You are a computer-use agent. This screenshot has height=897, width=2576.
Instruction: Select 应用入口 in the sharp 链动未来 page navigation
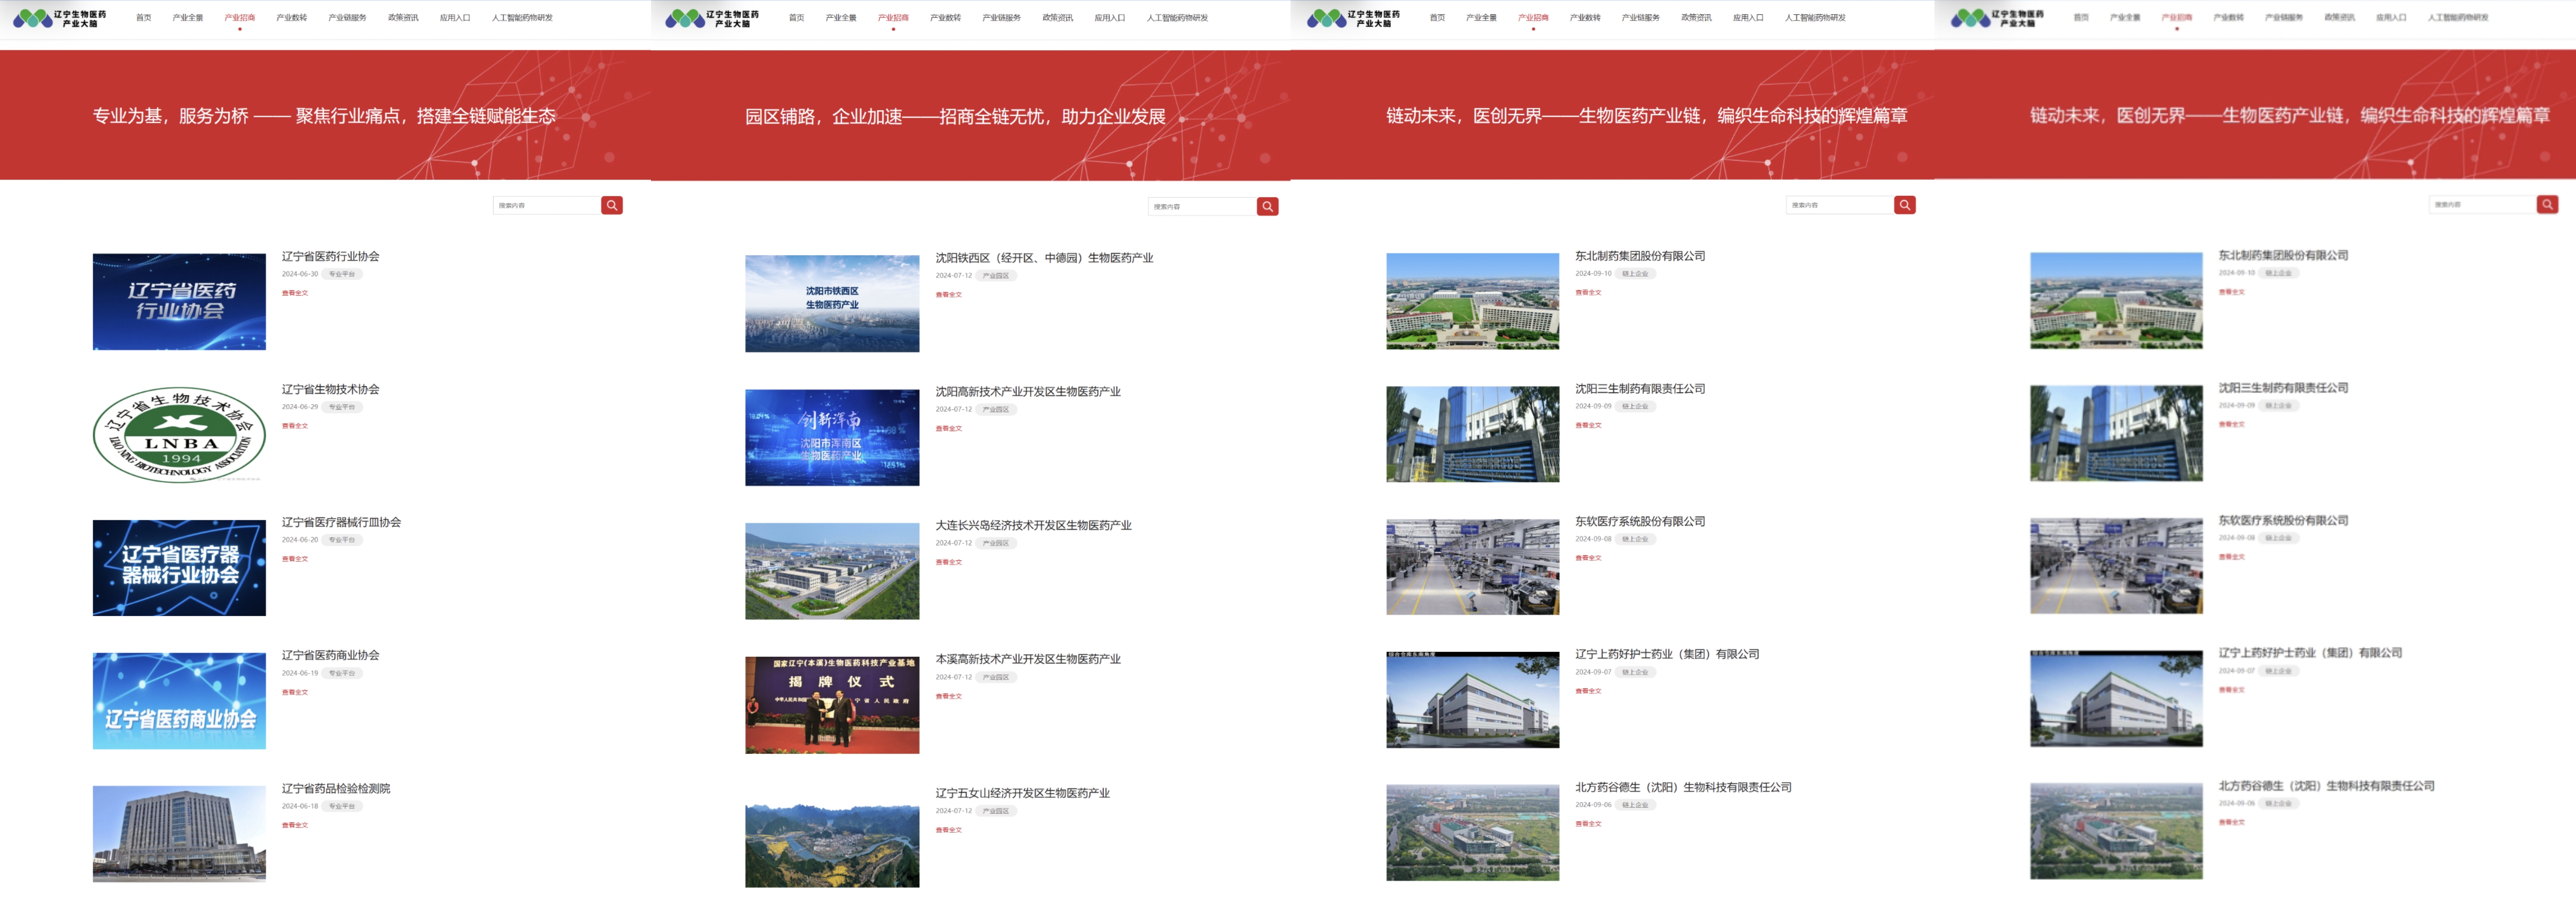(1748, 18)
